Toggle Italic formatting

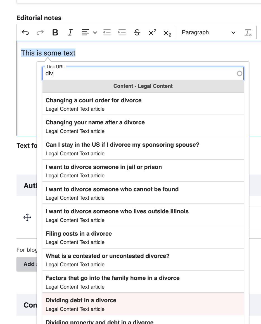pyautogui.click(x=70, y=32)
